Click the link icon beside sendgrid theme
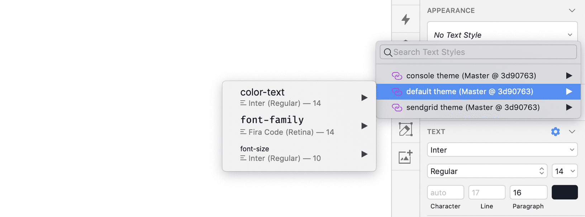The height and width of the screenshot is (217, 585). point(397,107)
